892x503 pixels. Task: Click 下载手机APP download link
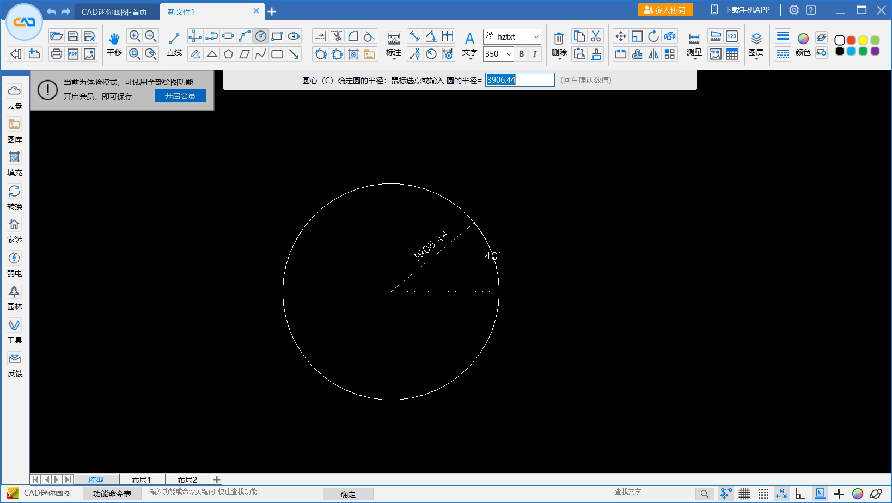tap(741, 10)
